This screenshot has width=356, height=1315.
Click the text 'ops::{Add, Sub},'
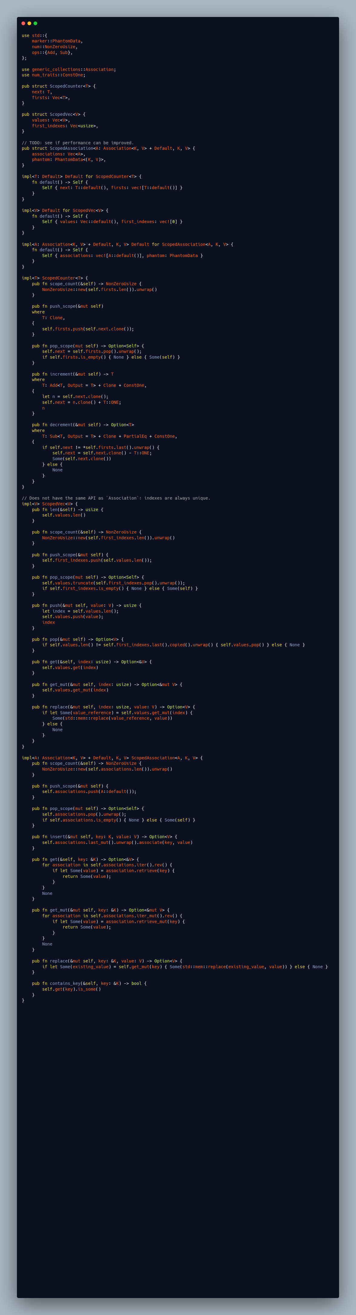pyautogui.click(x=52, y=52)
